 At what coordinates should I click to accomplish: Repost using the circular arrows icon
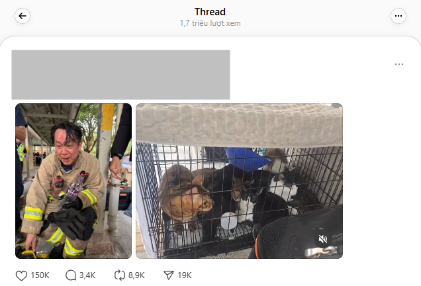[120, 275]
